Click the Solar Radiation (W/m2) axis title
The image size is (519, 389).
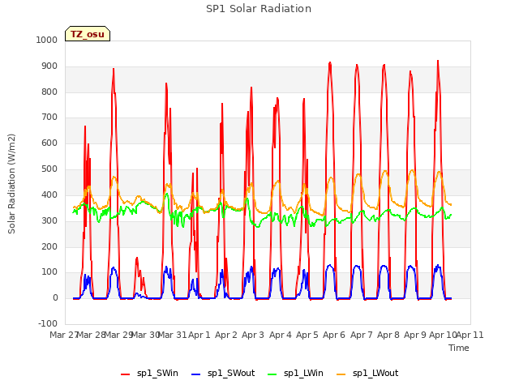pos(11,184)
